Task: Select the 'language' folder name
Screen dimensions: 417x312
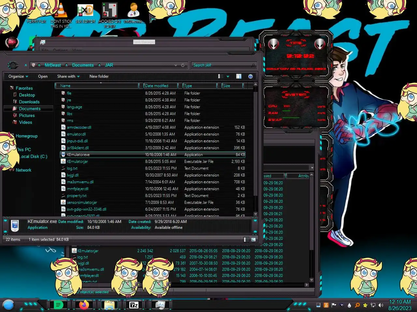Action: [x=74, y=107]
